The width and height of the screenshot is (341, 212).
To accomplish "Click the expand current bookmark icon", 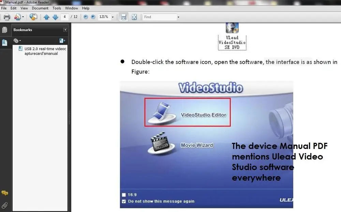I will [62, 41].
